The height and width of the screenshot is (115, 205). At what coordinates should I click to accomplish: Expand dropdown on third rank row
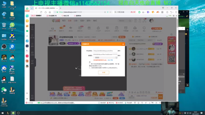click(x=161, y=59)
